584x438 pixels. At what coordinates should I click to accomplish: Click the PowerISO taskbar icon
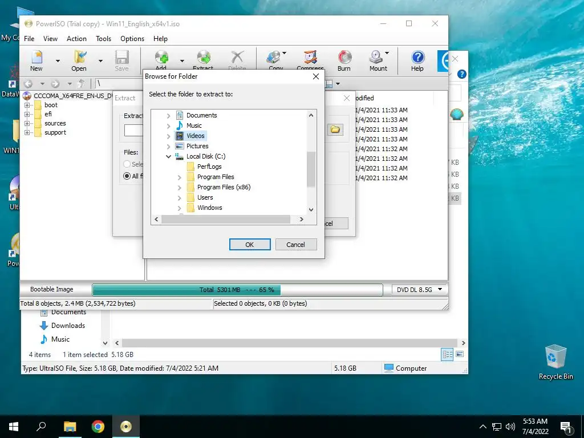[126, 427]
